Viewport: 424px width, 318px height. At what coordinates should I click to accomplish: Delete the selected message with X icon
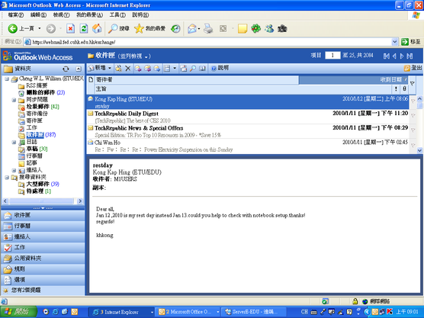tap(128, 69)
